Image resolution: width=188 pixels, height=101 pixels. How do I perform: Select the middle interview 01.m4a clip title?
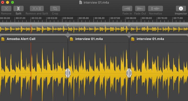point(89,39)
